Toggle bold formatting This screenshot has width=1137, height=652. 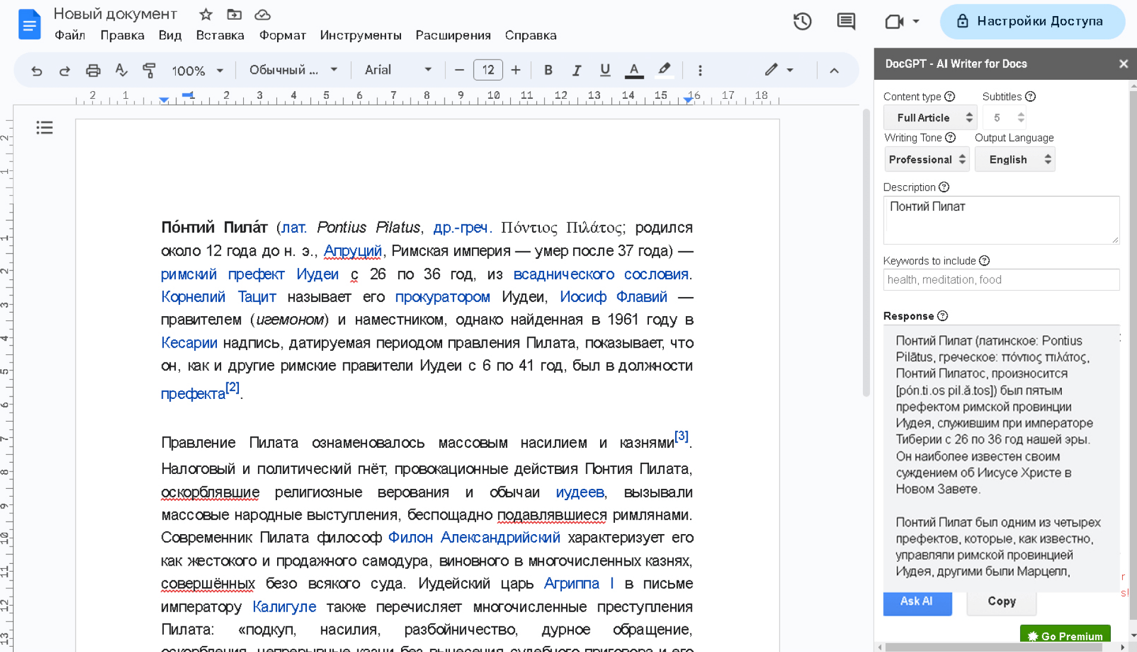(x=548, y=70)
